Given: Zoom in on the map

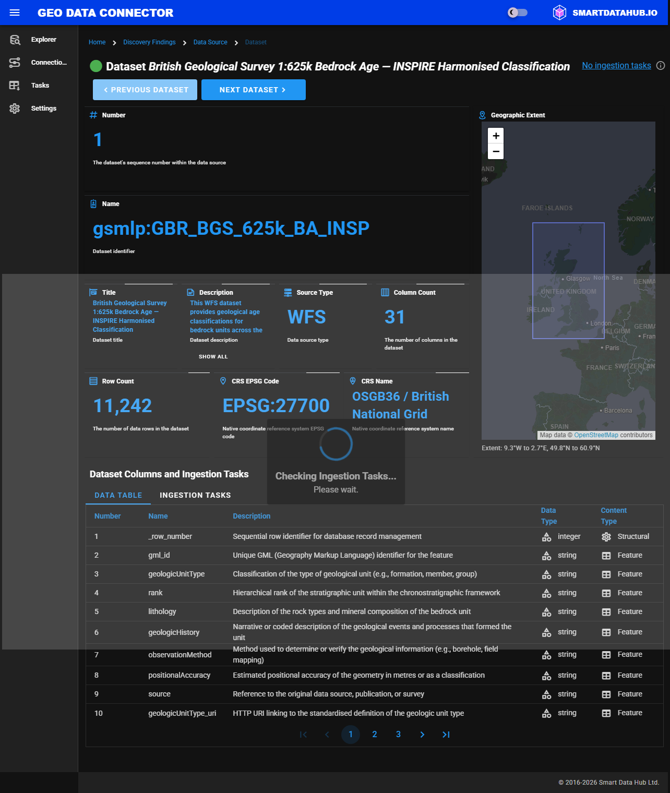Looking at the screenshot, I should pyautogui.click(x=496, y=136).
